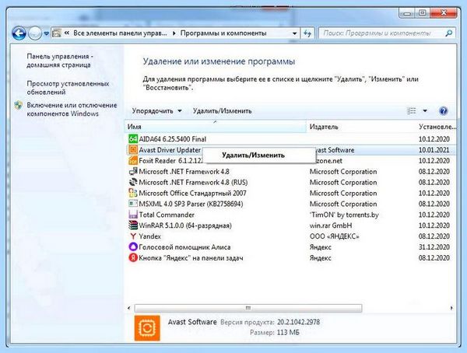The height and width of the screenshot is (353, 467).
Task: Select Голосовой помощник Алиса entry
Action: pos(184,247)
